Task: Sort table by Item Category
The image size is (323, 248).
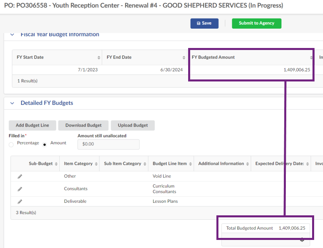Action: pos(96,164)
